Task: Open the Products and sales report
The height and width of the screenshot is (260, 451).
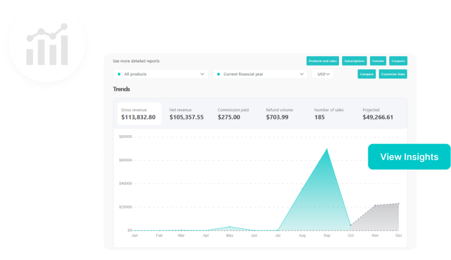Action: (x=323, y=61)
